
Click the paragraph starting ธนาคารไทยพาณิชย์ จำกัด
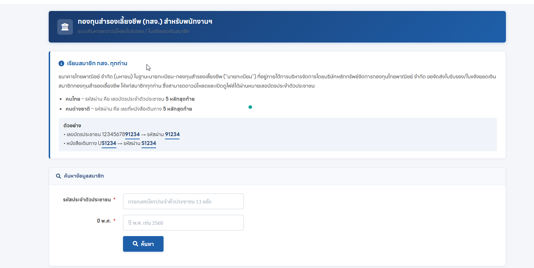click(277, 81)
